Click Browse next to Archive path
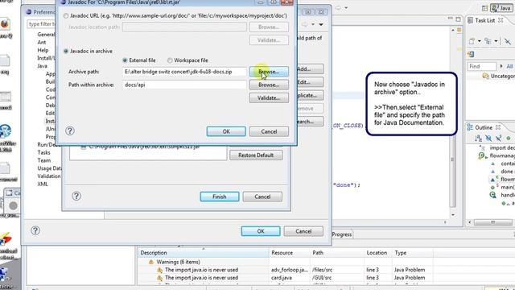The height and width of the screenshot is (290, 515). 269,72
